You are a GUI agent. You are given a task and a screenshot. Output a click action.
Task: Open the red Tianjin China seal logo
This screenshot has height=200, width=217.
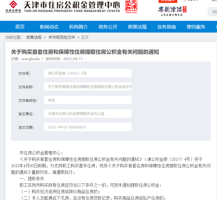131,6
